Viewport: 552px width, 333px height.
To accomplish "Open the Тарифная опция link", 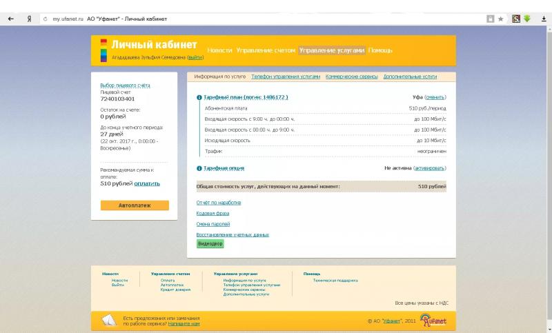I will point(224,168).
